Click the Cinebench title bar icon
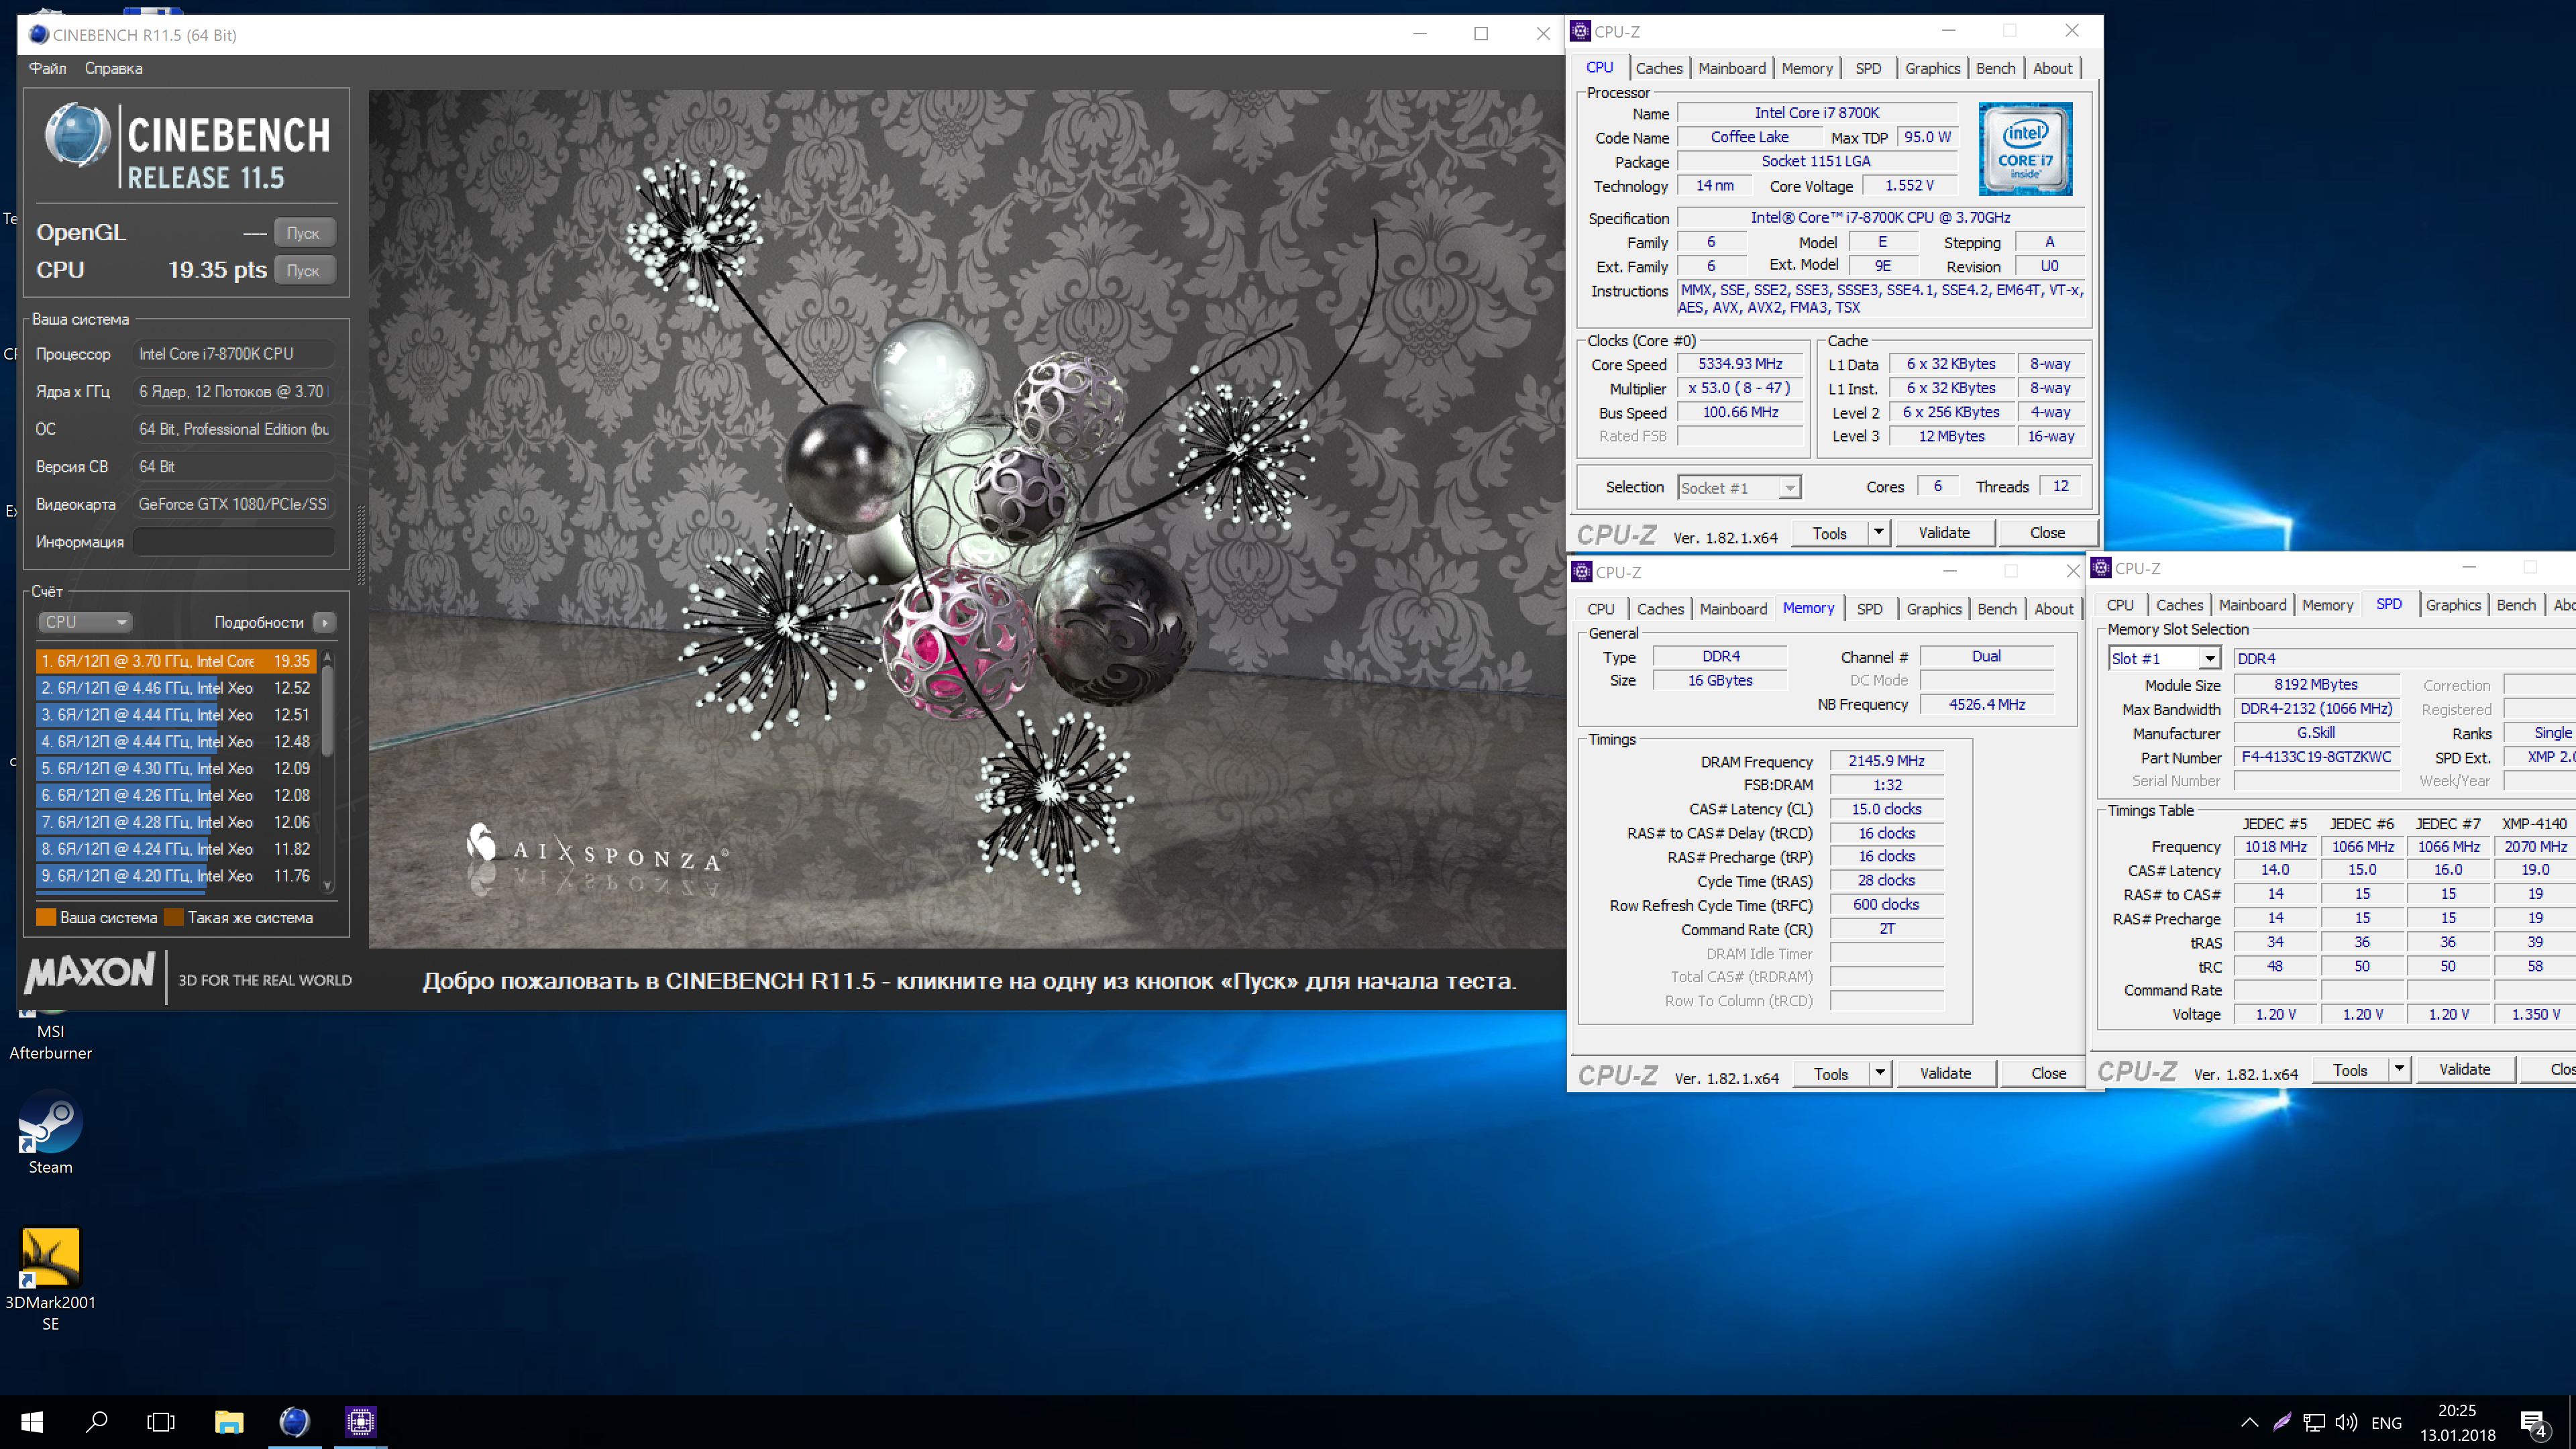Viewport: 2576px width, 1449px height. tap(38, 34)
